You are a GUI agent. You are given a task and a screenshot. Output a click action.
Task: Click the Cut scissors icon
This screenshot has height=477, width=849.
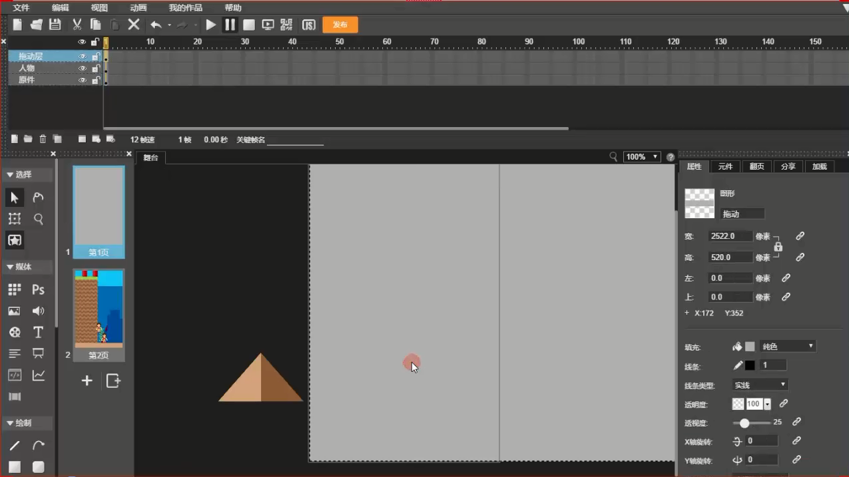tap(77, 25)
